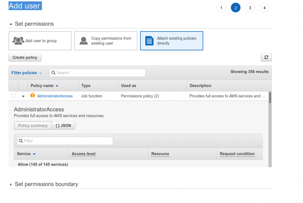
Task: Collapse the Set permissions section
Action: pos(11,24)
